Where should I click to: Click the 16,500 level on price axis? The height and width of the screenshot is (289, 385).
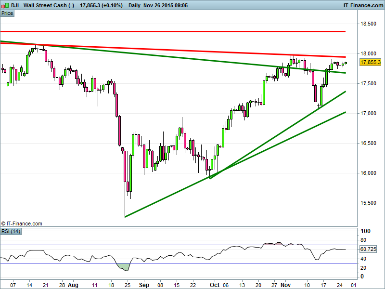pyautogui.click(x=368, y=143)
